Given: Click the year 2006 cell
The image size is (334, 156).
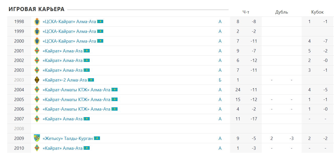Looking at the screenshot, I should (x=19, y=109).
